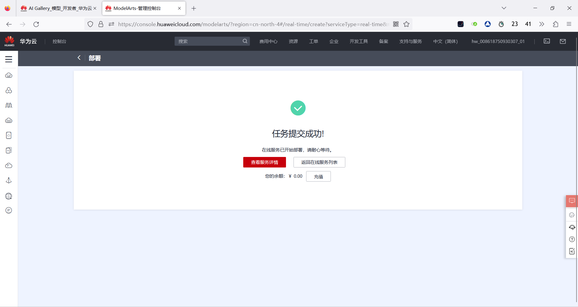578x307 pixels.
Task: Expand the 中文（简体）language dropdown
Action: (445, 41)
